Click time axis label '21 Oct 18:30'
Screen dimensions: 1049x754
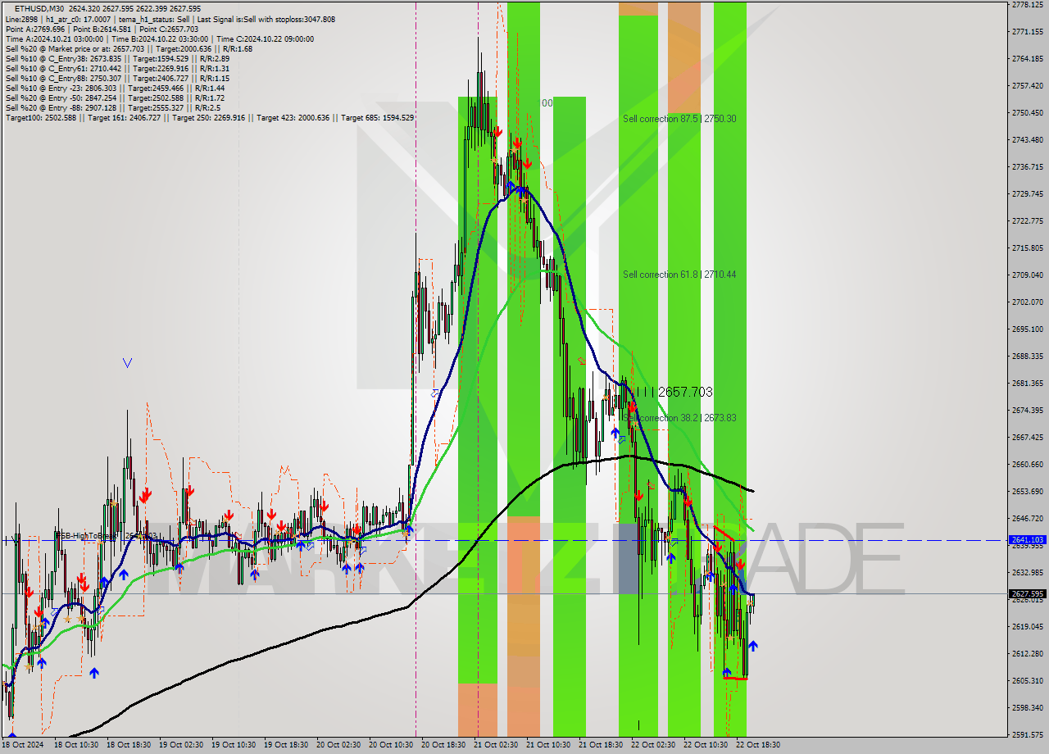click(x=601, y=745)
